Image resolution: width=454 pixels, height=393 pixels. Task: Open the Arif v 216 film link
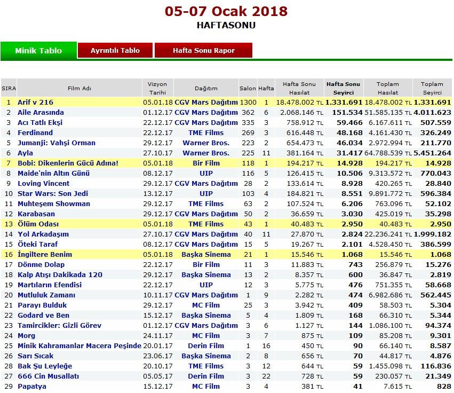tap(35, 102)
